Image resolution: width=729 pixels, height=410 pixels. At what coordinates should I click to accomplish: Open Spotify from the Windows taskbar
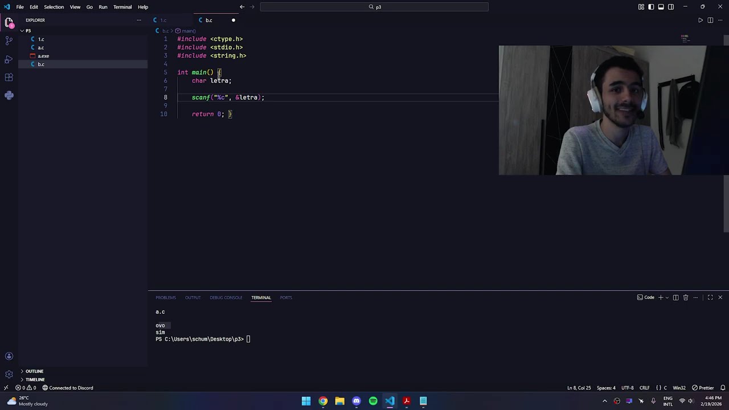pos(373,401)
